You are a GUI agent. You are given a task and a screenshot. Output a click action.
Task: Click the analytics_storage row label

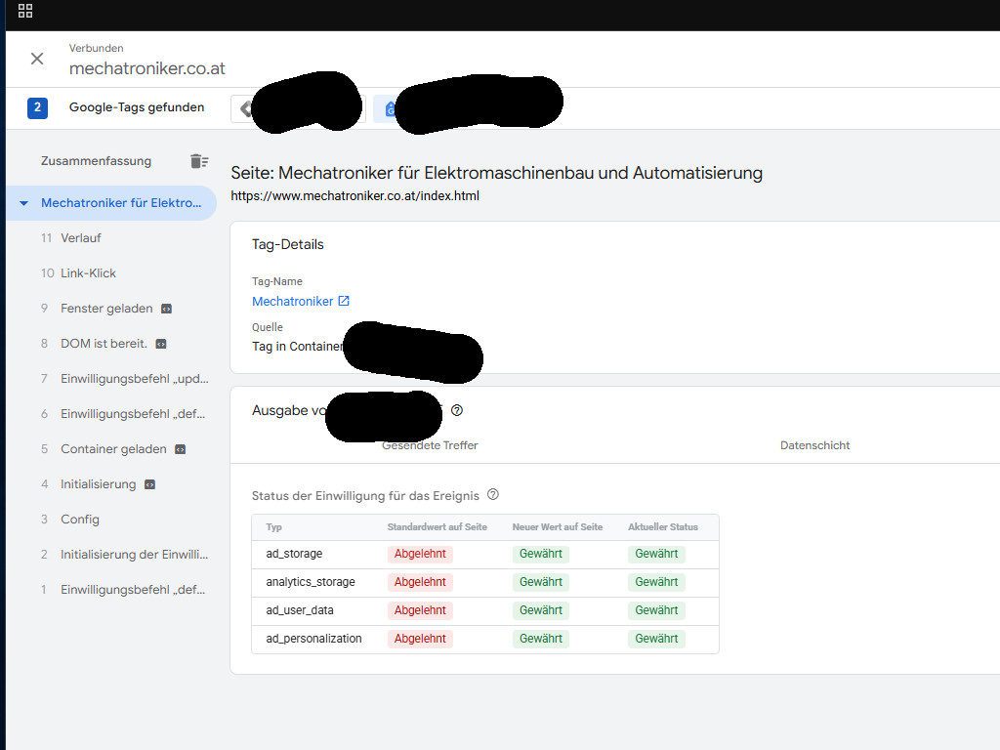[x=311, y=582]
